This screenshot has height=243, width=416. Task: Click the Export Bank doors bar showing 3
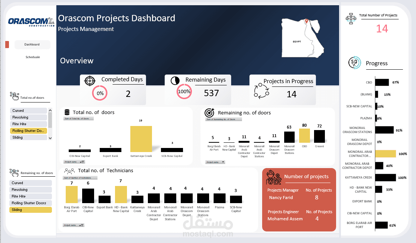[x=111, y=150]
